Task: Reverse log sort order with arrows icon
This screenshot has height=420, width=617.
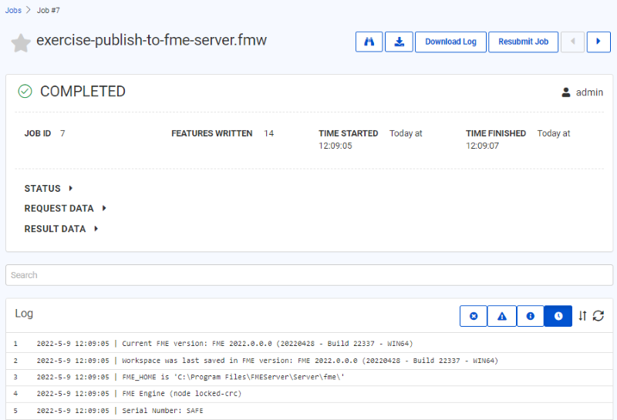Action: point(582,316)
